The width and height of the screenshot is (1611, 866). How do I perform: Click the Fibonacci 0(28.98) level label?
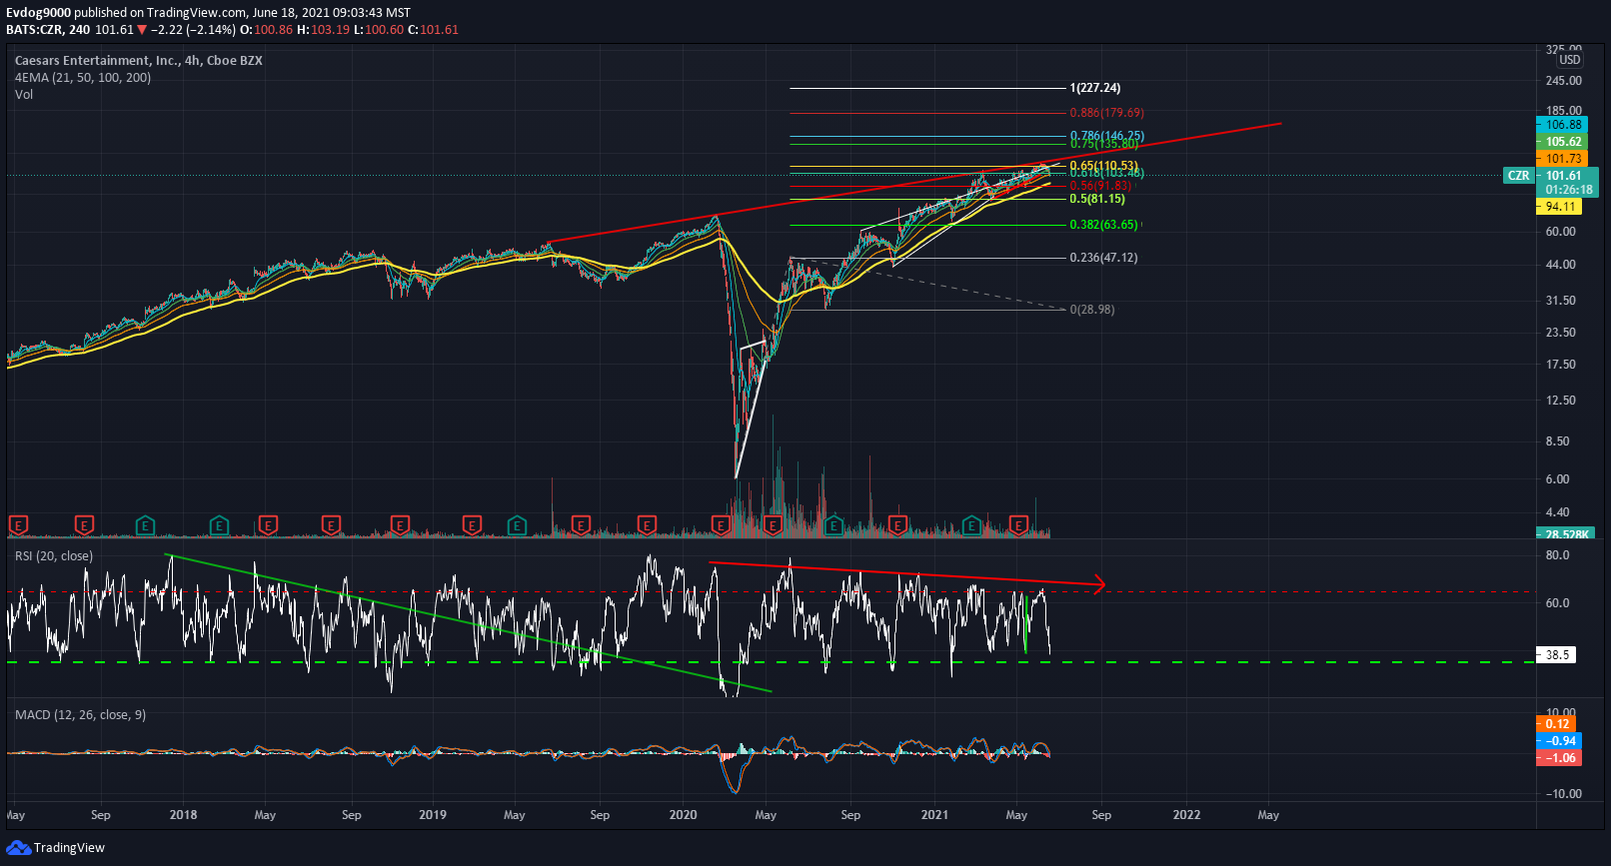point(1092,310)
